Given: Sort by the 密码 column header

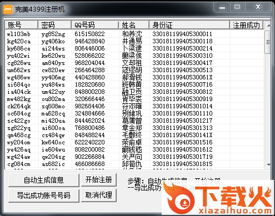Looking at the screenshot, I should 54,25.
